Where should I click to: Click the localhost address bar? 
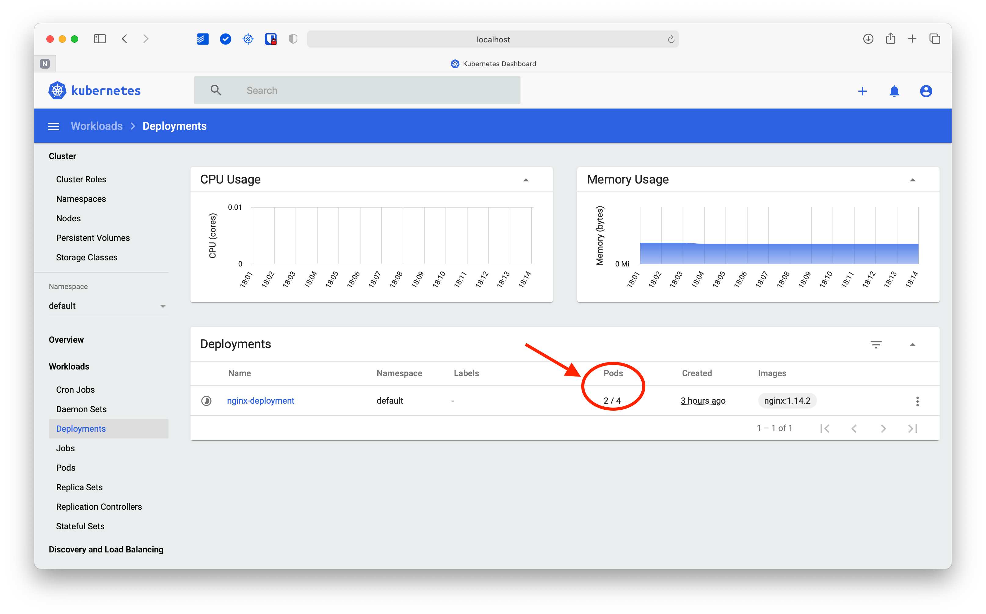493,39
